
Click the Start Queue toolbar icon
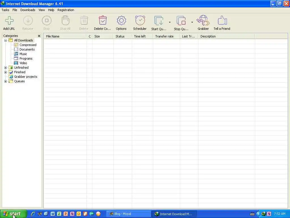(x=159, y=20)
